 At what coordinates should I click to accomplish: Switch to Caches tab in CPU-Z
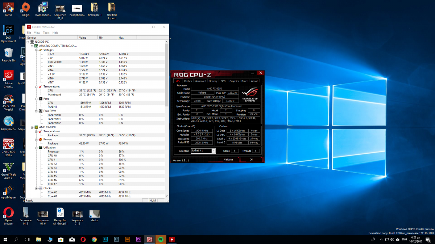[x=188, y=81]
